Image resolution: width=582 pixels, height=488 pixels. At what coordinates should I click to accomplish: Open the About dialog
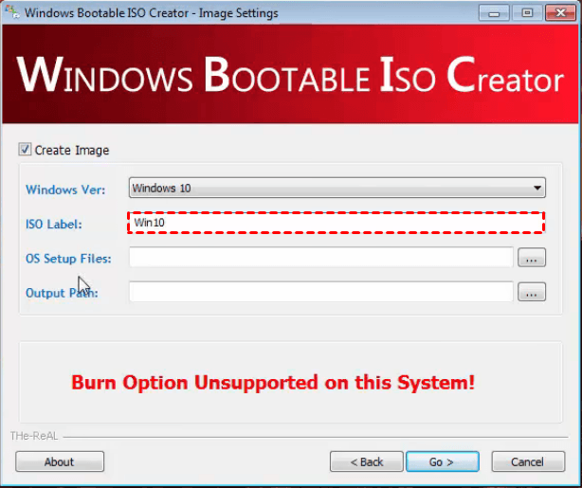[x=60, y=461]
